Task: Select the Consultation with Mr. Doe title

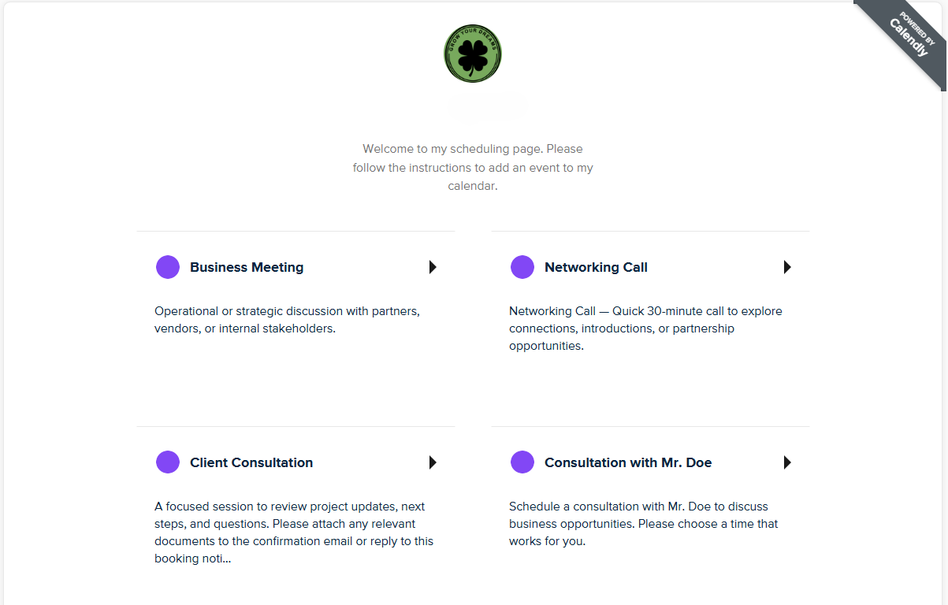Action: click(628, 462)
